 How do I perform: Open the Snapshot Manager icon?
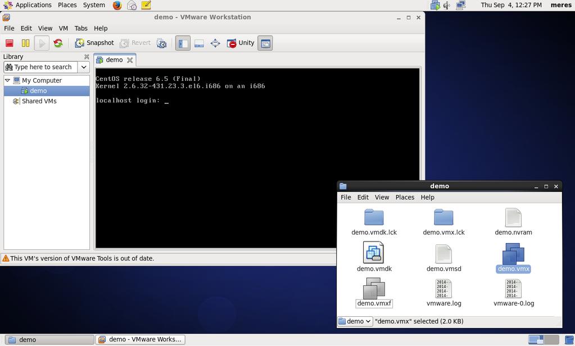coord(161,43)
